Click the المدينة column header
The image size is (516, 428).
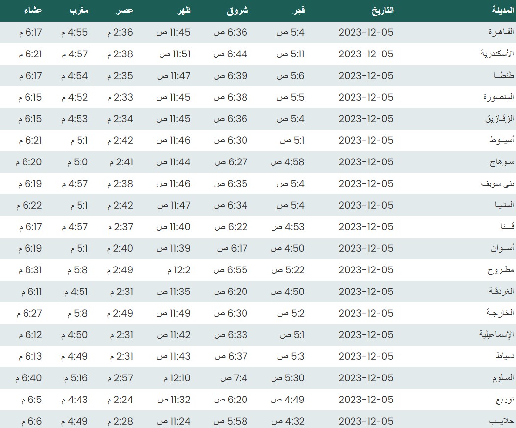[503, 10]
